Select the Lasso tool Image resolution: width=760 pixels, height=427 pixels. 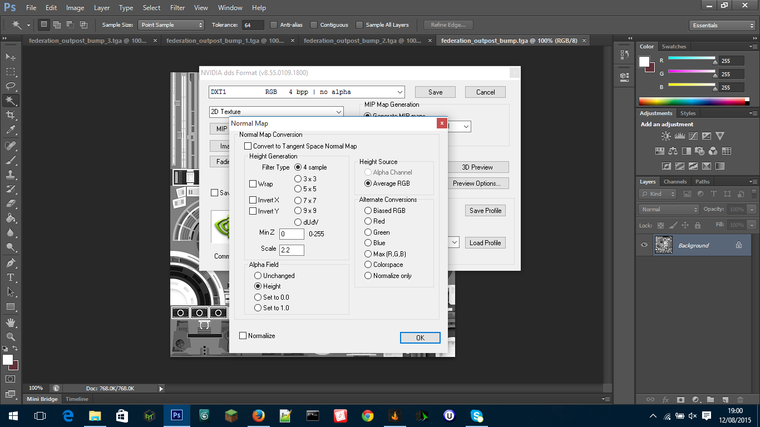(11, 86)
